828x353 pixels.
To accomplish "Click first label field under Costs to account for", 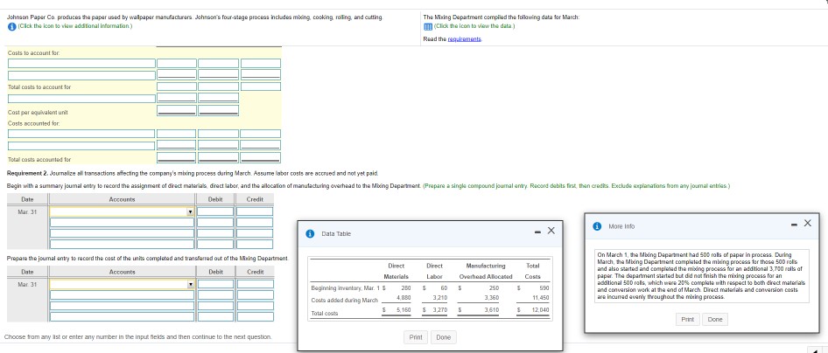I will click(81, 64).
